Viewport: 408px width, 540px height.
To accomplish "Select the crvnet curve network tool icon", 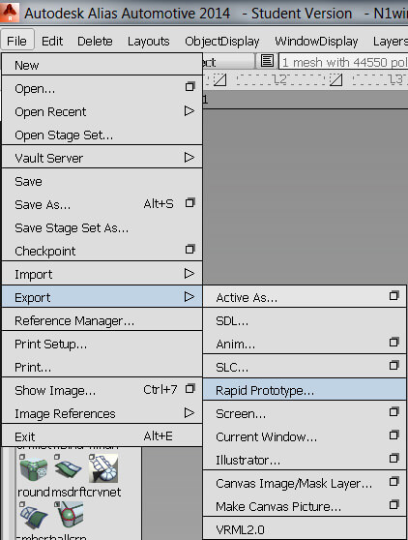I will click(103, 468).
